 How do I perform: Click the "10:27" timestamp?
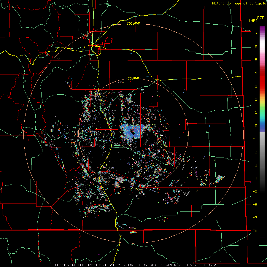209,265
